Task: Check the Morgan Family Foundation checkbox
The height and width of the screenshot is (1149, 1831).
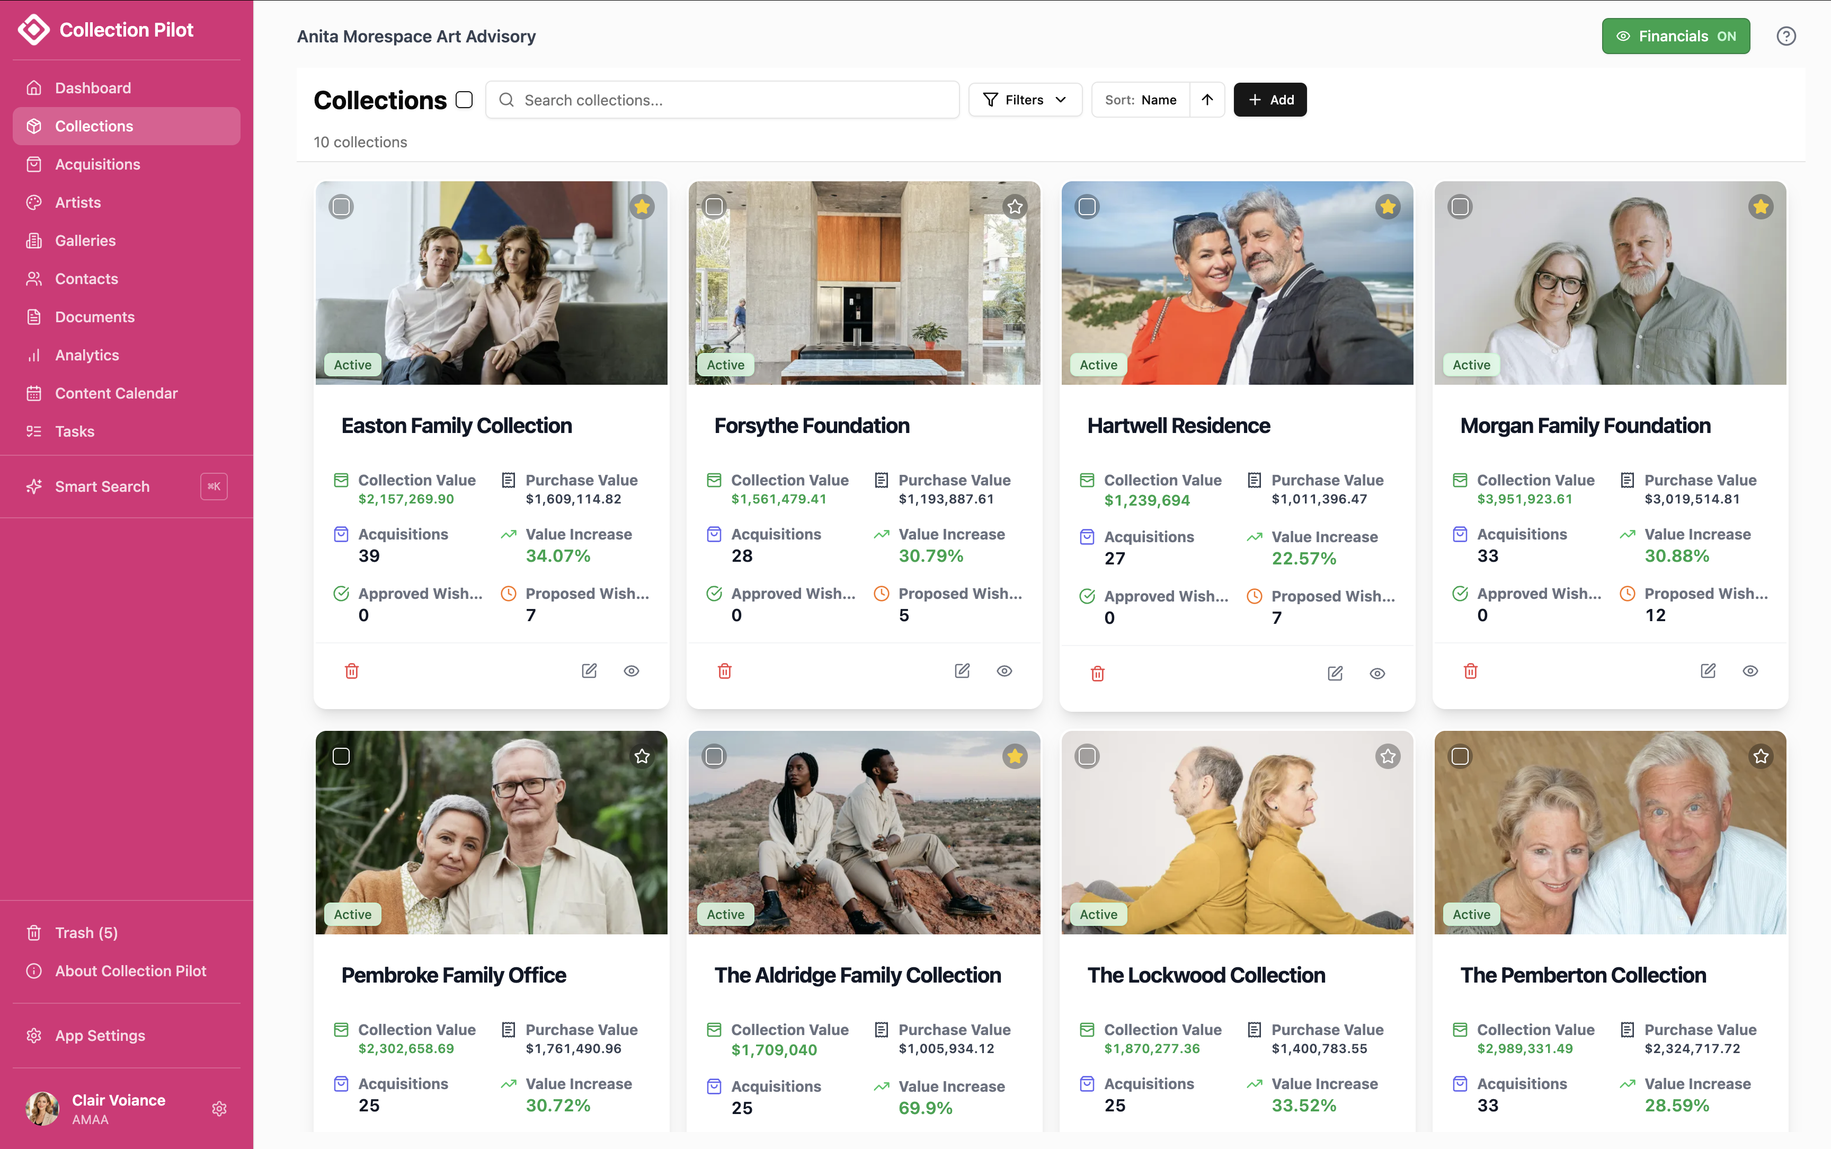Action: click(1460, 207)
